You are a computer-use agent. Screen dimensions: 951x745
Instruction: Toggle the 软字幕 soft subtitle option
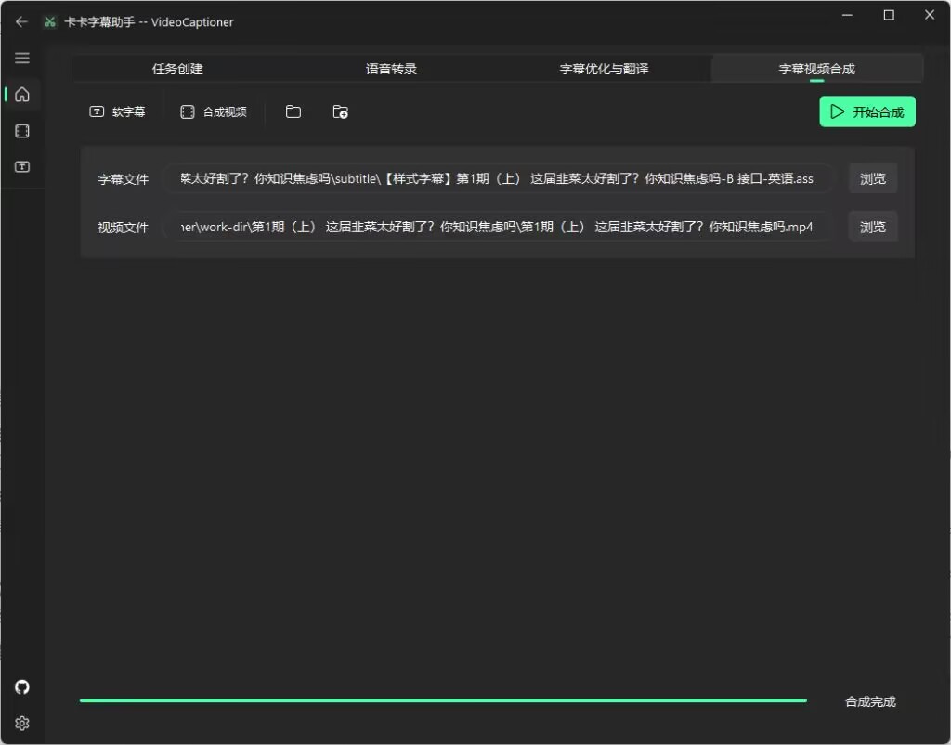click(118, 111)
